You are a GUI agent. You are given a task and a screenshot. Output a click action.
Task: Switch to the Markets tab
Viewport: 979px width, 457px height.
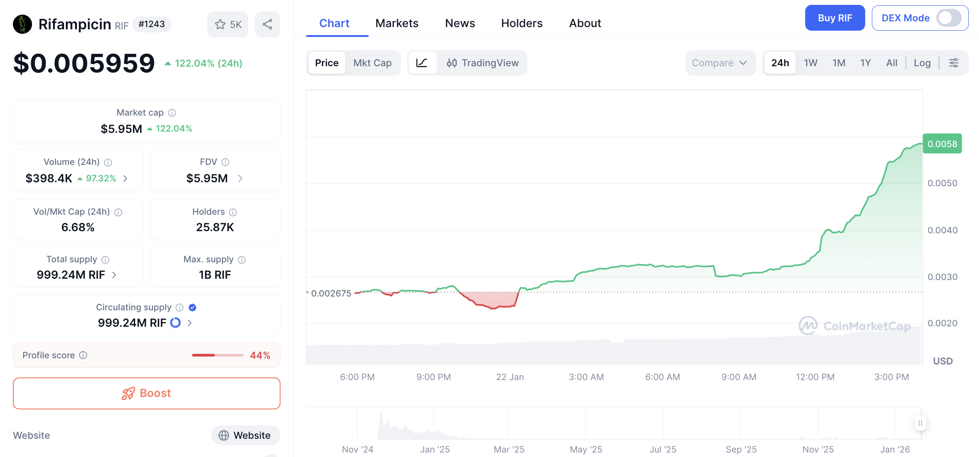[x=397, y=23]
